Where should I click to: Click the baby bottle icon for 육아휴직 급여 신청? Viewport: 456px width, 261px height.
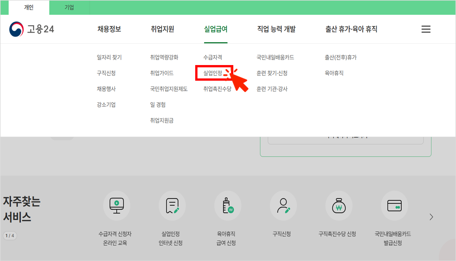pyautogui.click(x=228, y=206)
